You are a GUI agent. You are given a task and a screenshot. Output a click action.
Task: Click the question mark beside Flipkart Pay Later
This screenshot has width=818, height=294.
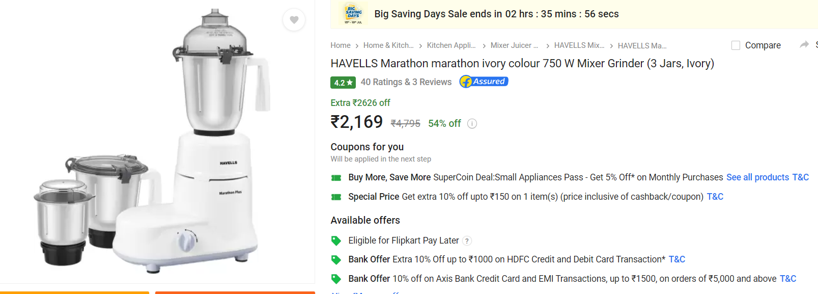(x=467, y=240)
